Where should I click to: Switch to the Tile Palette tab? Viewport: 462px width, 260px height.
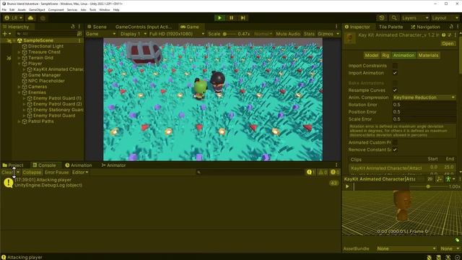(x=391, y=27)
